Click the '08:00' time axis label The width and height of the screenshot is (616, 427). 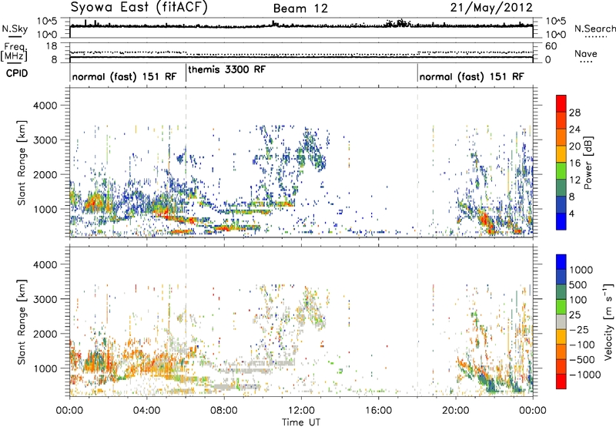tap(224, 411)
